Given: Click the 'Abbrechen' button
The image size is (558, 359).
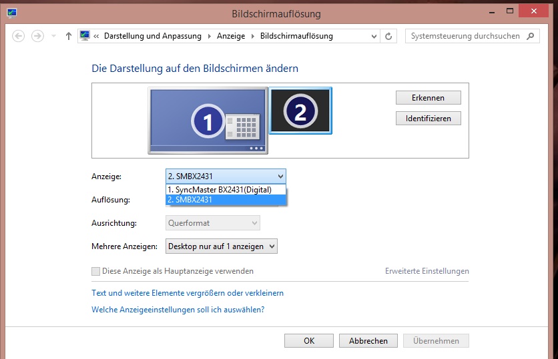Looking at the screenshot, I should [x=368, y=341].
